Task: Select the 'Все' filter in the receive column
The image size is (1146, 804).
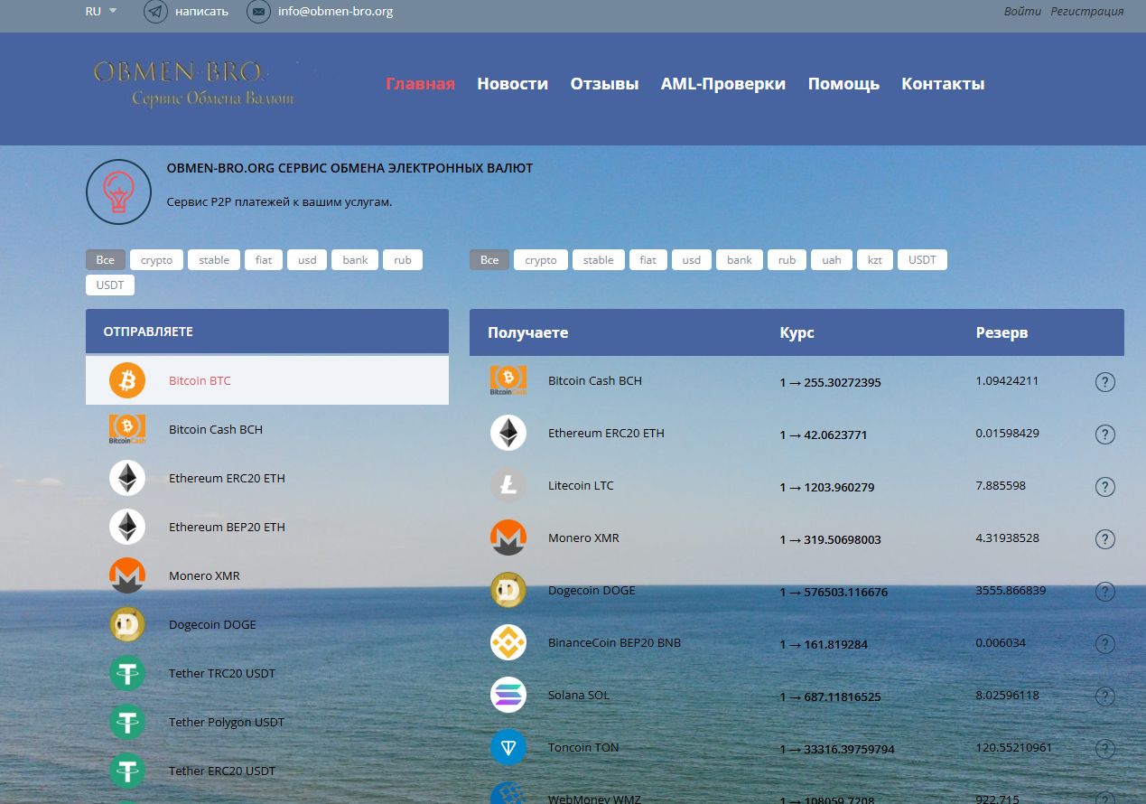Action: 489,260
